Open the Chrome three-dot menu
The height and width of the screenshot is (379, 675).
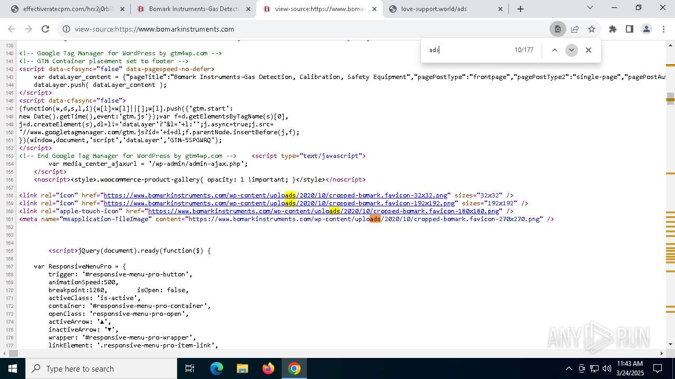(663, 29)
